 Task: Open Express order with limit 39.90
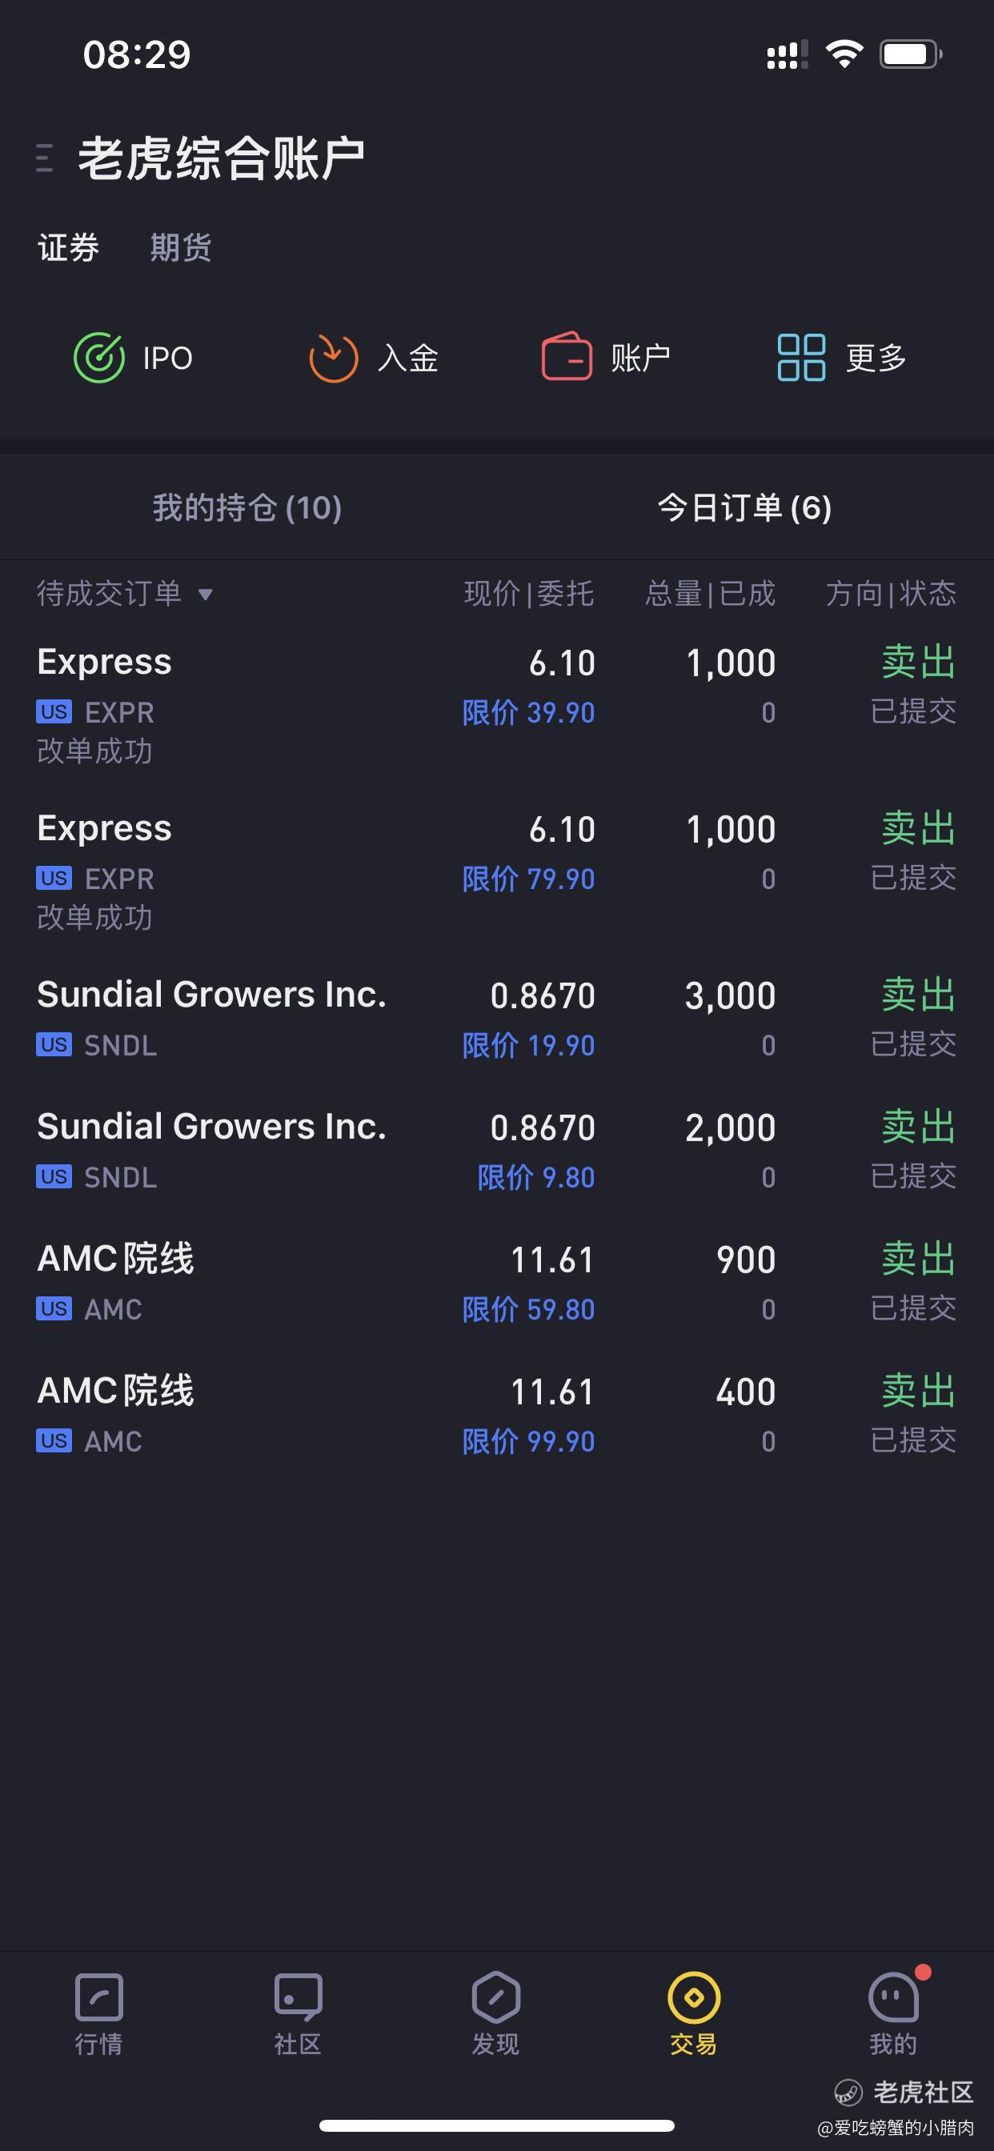click(x=497, y=704)
